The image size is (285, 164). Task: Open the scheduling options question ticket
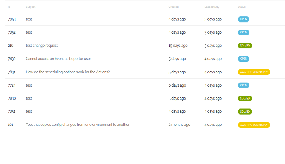(68, 72)
